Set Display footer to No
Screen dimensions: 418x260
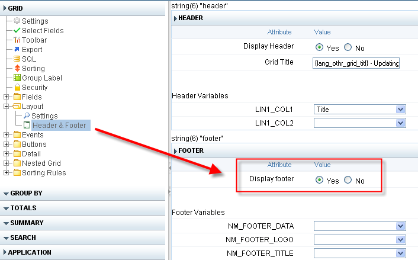coord(348,180)
